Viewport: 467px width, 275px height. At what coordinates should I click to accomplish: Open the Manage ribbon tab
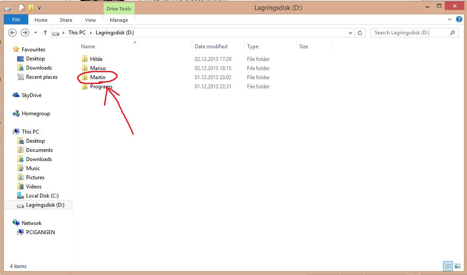coord(119,20)
